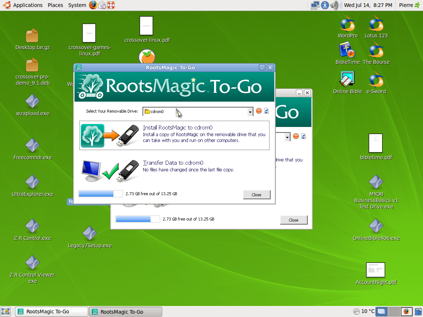Open the System menu
Screen dimensions: 423x317
coord(77,5)
